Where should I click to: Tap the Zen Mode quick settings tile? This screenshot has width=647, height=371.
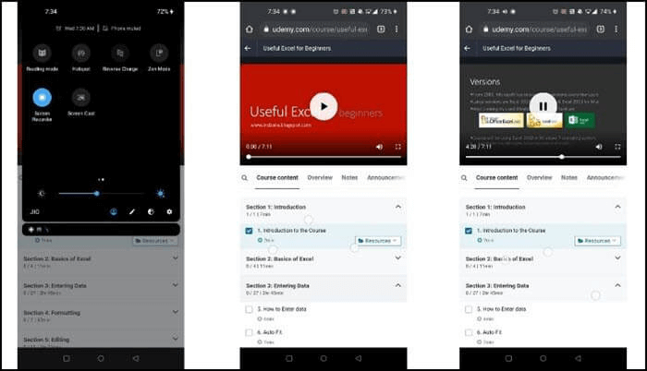click(159, 54)
